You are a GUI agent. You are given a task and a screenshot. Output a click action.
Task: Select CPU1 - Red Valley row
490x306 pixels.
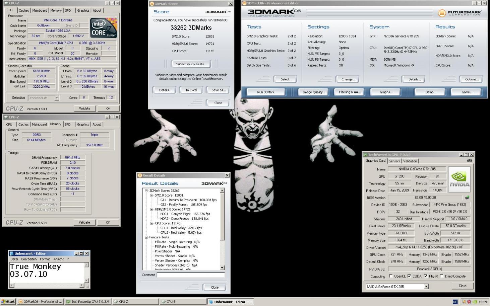181,228
